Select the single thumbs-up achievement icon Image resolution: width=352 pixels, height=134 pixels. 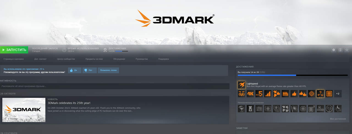[294, 94]
